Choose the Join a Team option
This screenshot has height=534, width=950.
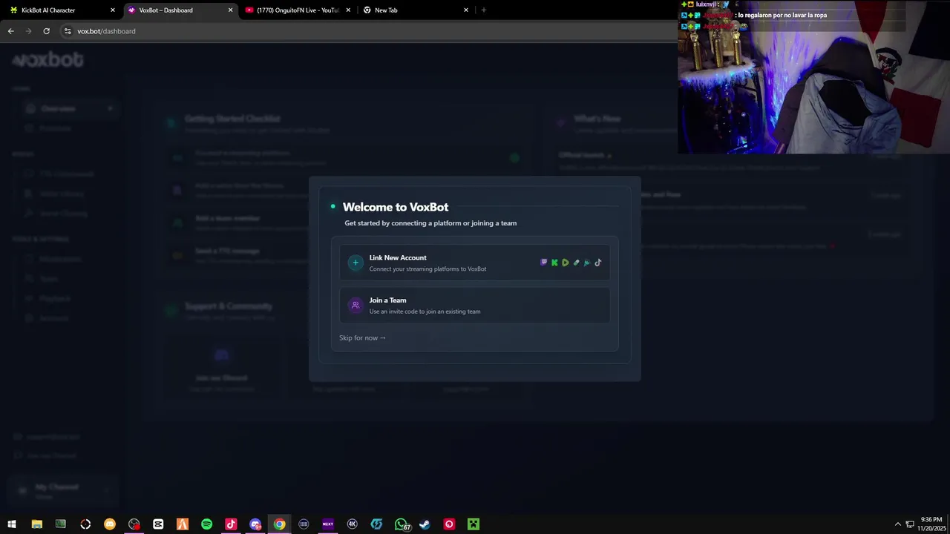click(475, 305)
